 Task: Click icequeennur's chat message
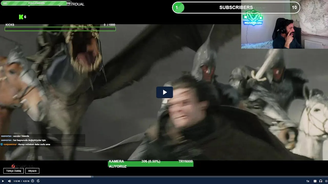pos(25,144)
